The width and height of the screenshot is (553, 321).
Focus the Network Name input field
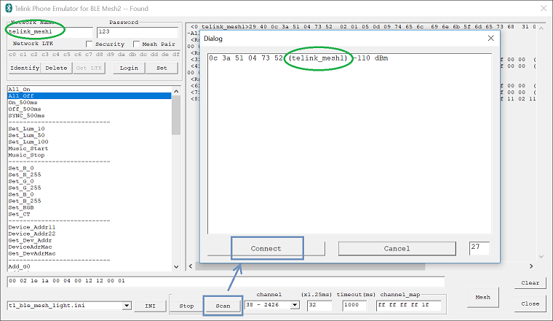(50, 32)
